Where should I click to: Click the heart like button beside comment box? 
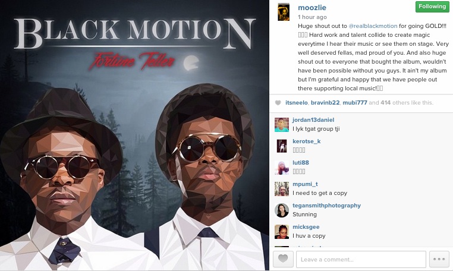pos(283,259)
